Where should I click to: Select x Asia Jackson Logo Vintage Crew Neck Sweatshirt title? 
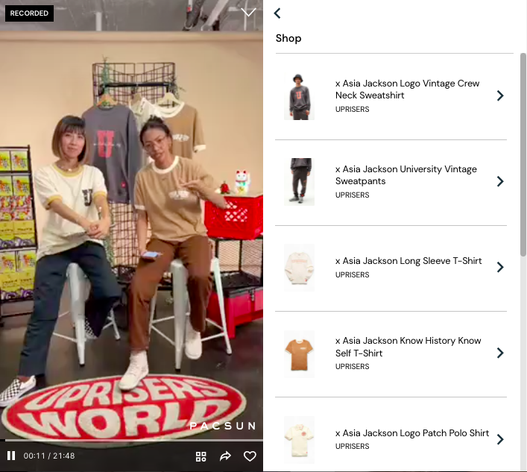coord(407,89)
